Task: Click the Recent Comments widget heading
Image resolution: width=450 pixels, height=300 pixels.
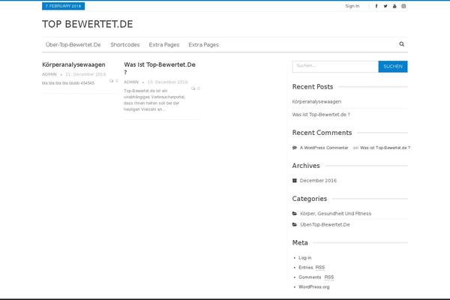Action: (322, 133)
